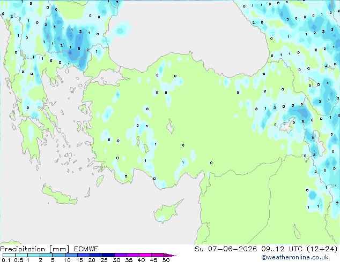Click the legend value '35'
340x262 pixels.
coord(129,260)
